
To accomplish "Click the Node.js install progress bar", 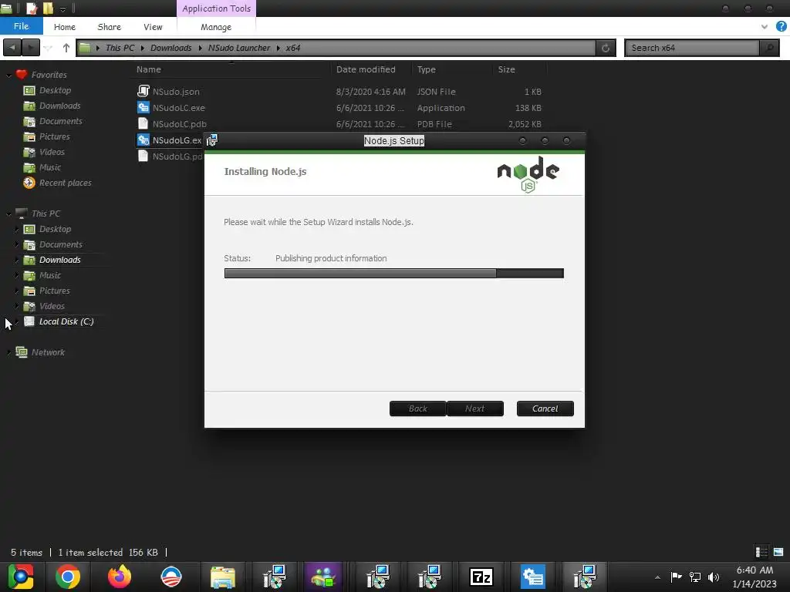I will tap(393, 273).
